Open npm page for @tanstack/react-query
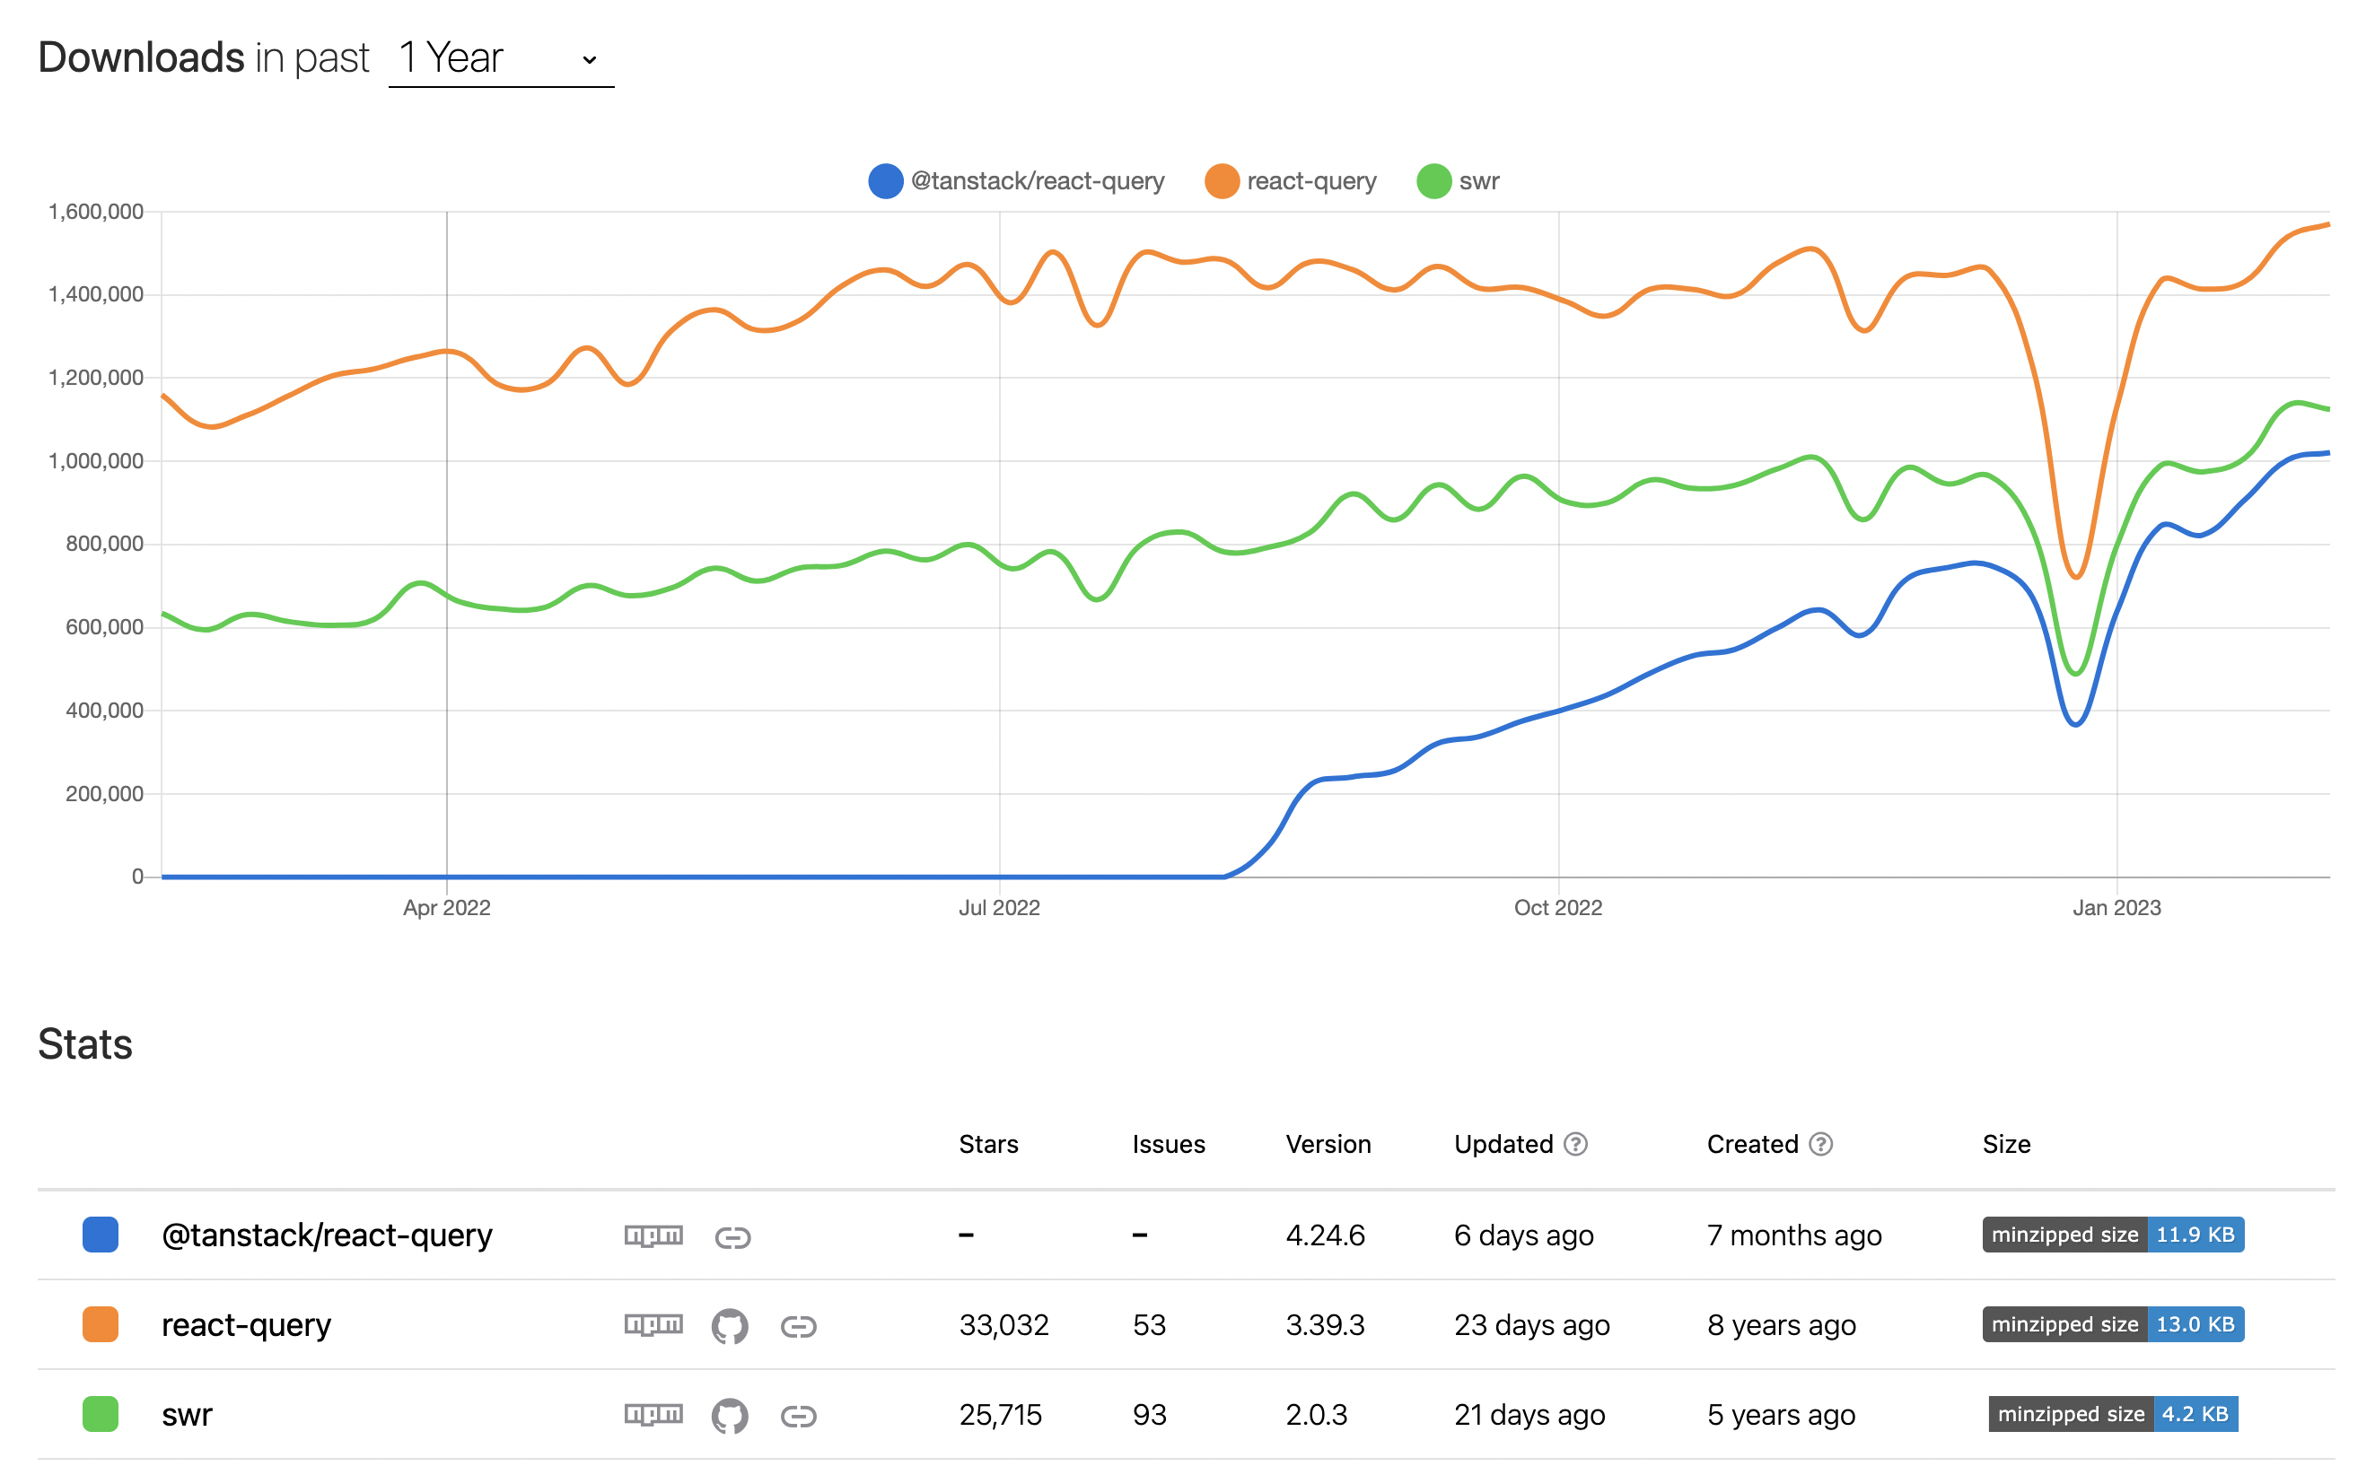2375x1475 pixels. click(x=653, y=1236)
